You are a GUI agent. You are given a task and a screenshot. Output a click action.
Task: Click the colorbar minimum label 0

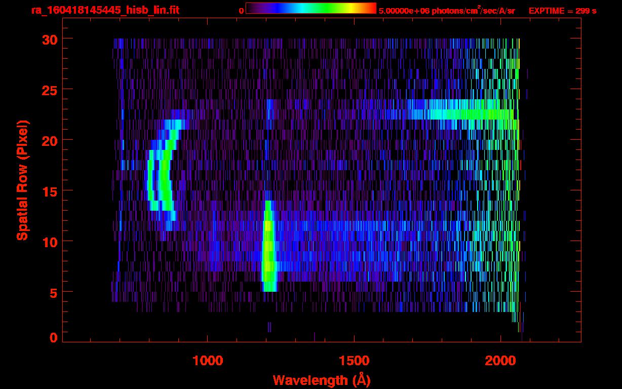tap(241, 11)
